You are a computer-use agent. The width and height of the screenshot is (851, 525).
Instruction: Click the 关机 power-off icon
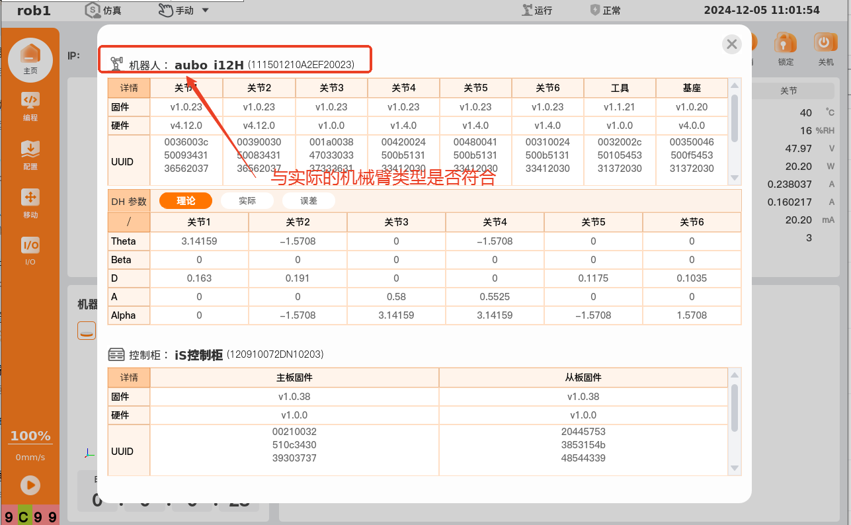[x=826, y=48]
